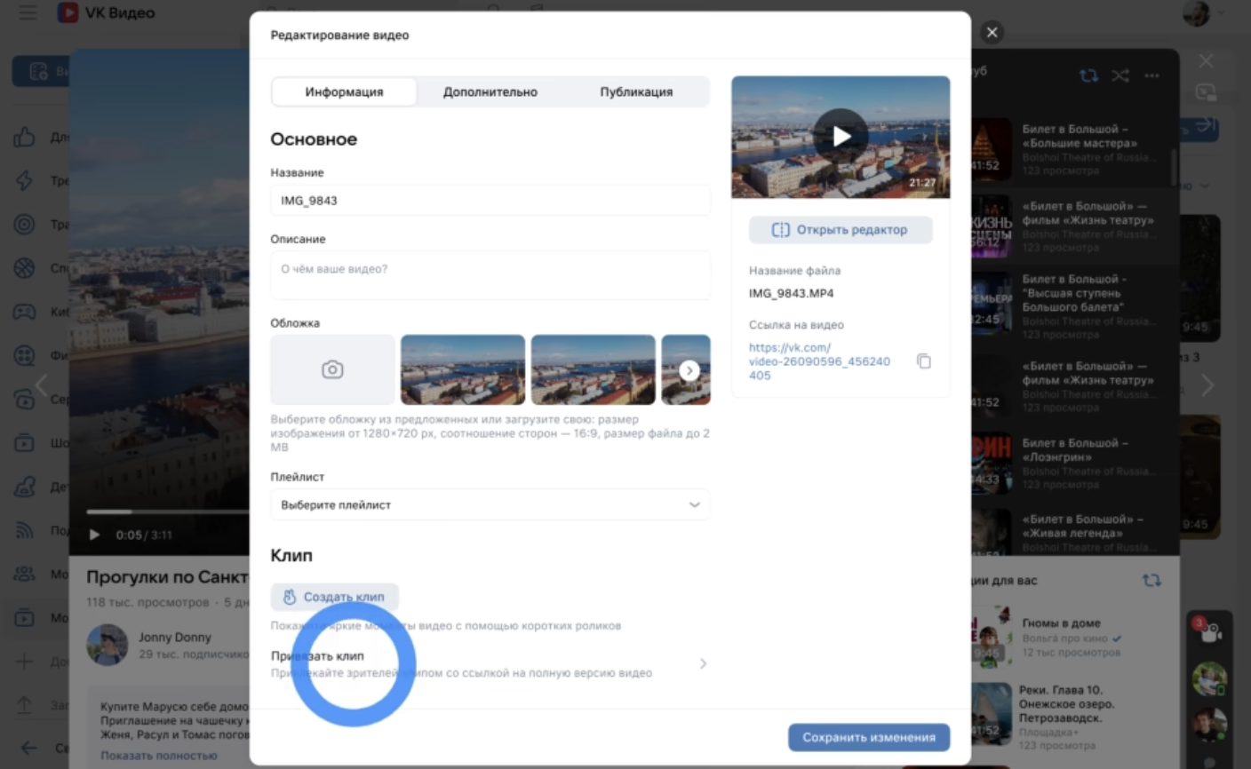1251x769 pixels.
Task: Click Открыть редактор button
Action: [841, 230]
